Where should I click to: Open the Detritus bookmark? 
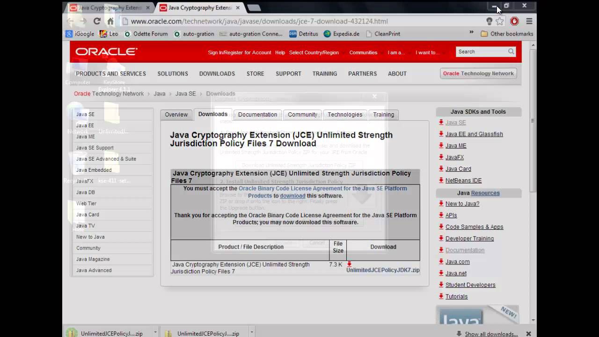304,34
